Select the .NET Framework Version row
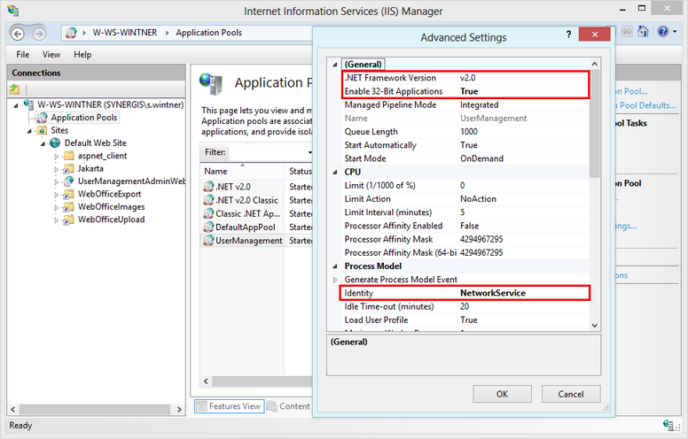This screenshot has width=688, height=439. click(x=465, y=78)
